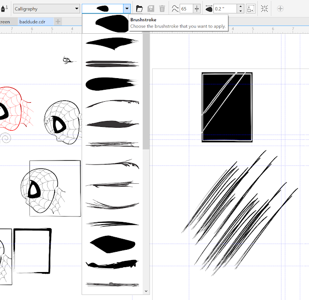Image resolution: width=309 pixels, height=300 pixels.
Task: Select the black rectangle with white lines
Action: (x=227, y=107)
